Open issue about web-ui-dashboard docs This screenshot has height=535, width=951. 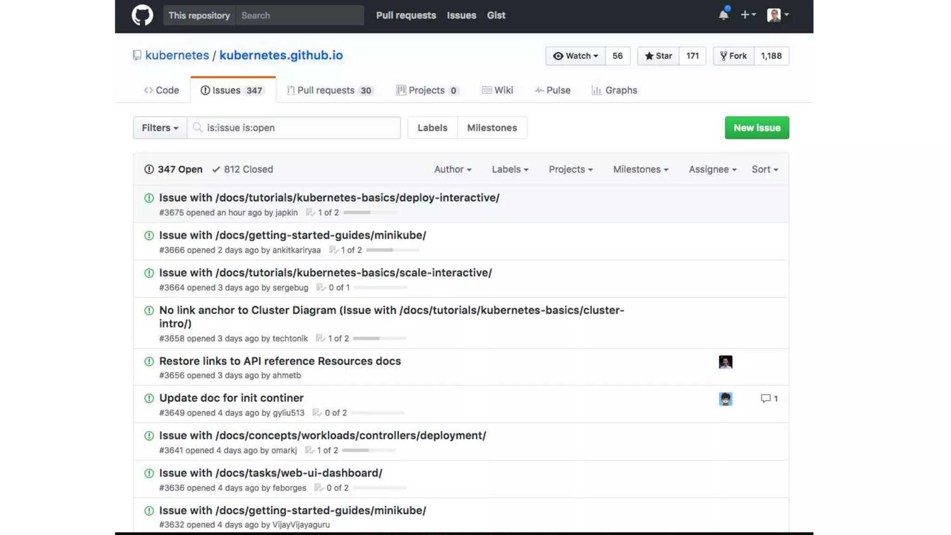[x=270, y=473]
